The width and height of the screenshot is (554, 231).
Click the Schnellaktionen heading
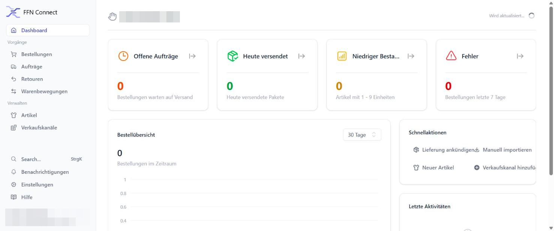tap(427, 132)
